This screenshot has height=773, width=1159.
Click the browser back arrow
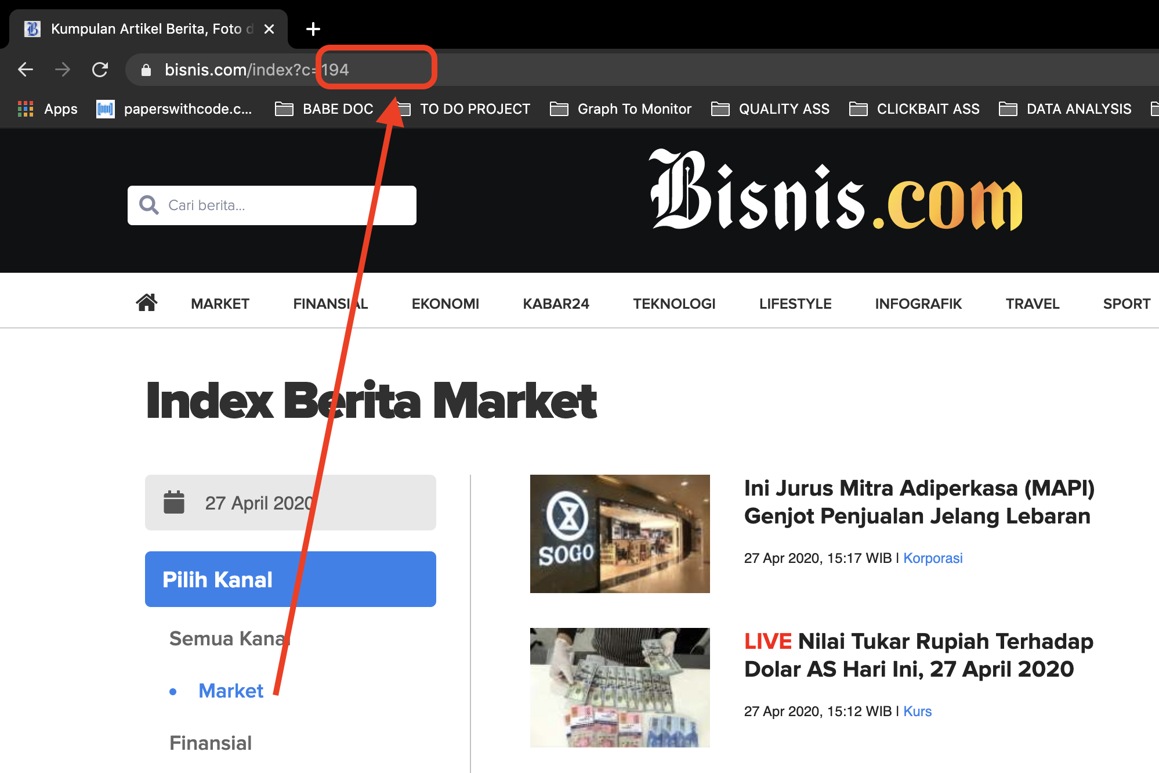coord(26,70)
